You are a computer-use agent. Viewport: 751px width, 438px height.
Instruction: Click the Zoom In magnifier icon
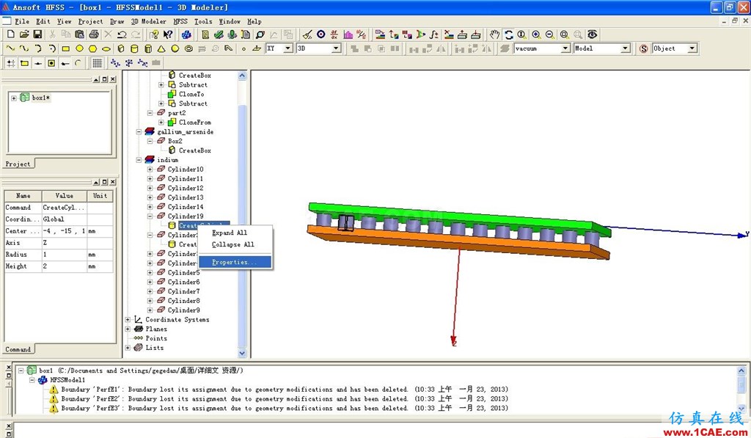pos(536,34)
